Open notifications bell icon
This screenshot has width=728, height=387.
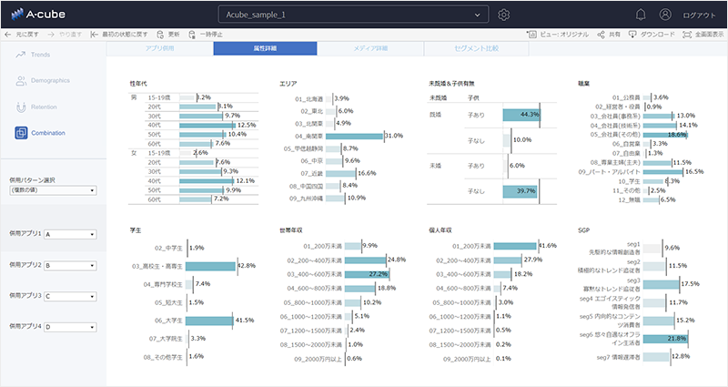(x=641, y=15)
